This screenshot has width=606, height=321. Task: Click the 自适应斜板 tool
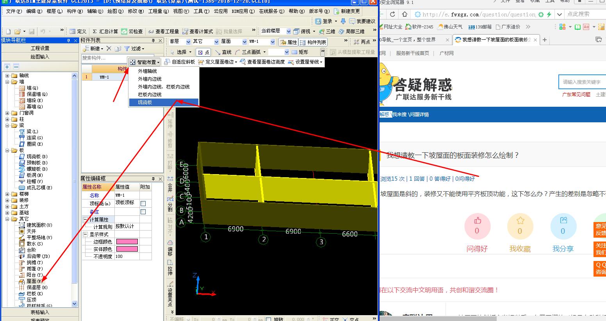coord(180,62)
